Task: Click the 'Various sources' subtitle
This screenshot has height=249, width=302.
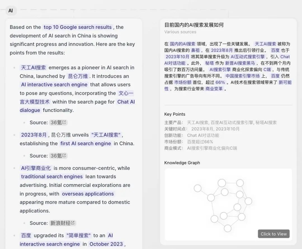Action: [180, 32]
